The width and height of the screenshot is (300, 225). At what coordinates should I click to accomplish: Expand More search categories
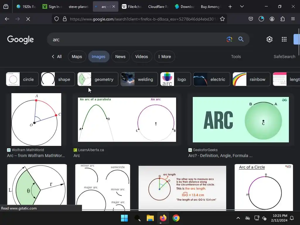165,57
